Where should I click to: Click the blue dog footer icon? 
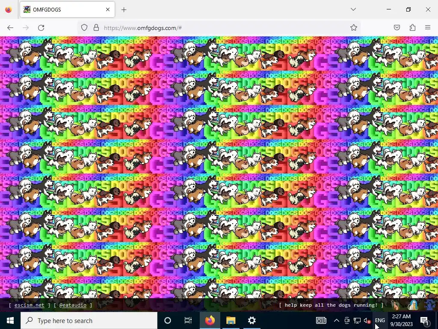(x=430, y=305)
